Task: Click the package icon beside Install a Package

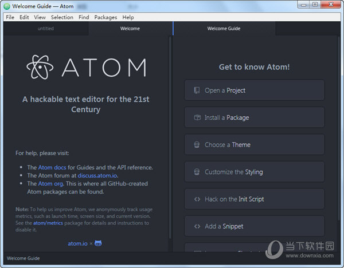Action: (x=197, y=117)
